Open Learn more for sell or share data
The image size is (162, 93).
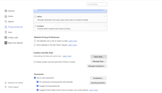(x=73, y=41)
